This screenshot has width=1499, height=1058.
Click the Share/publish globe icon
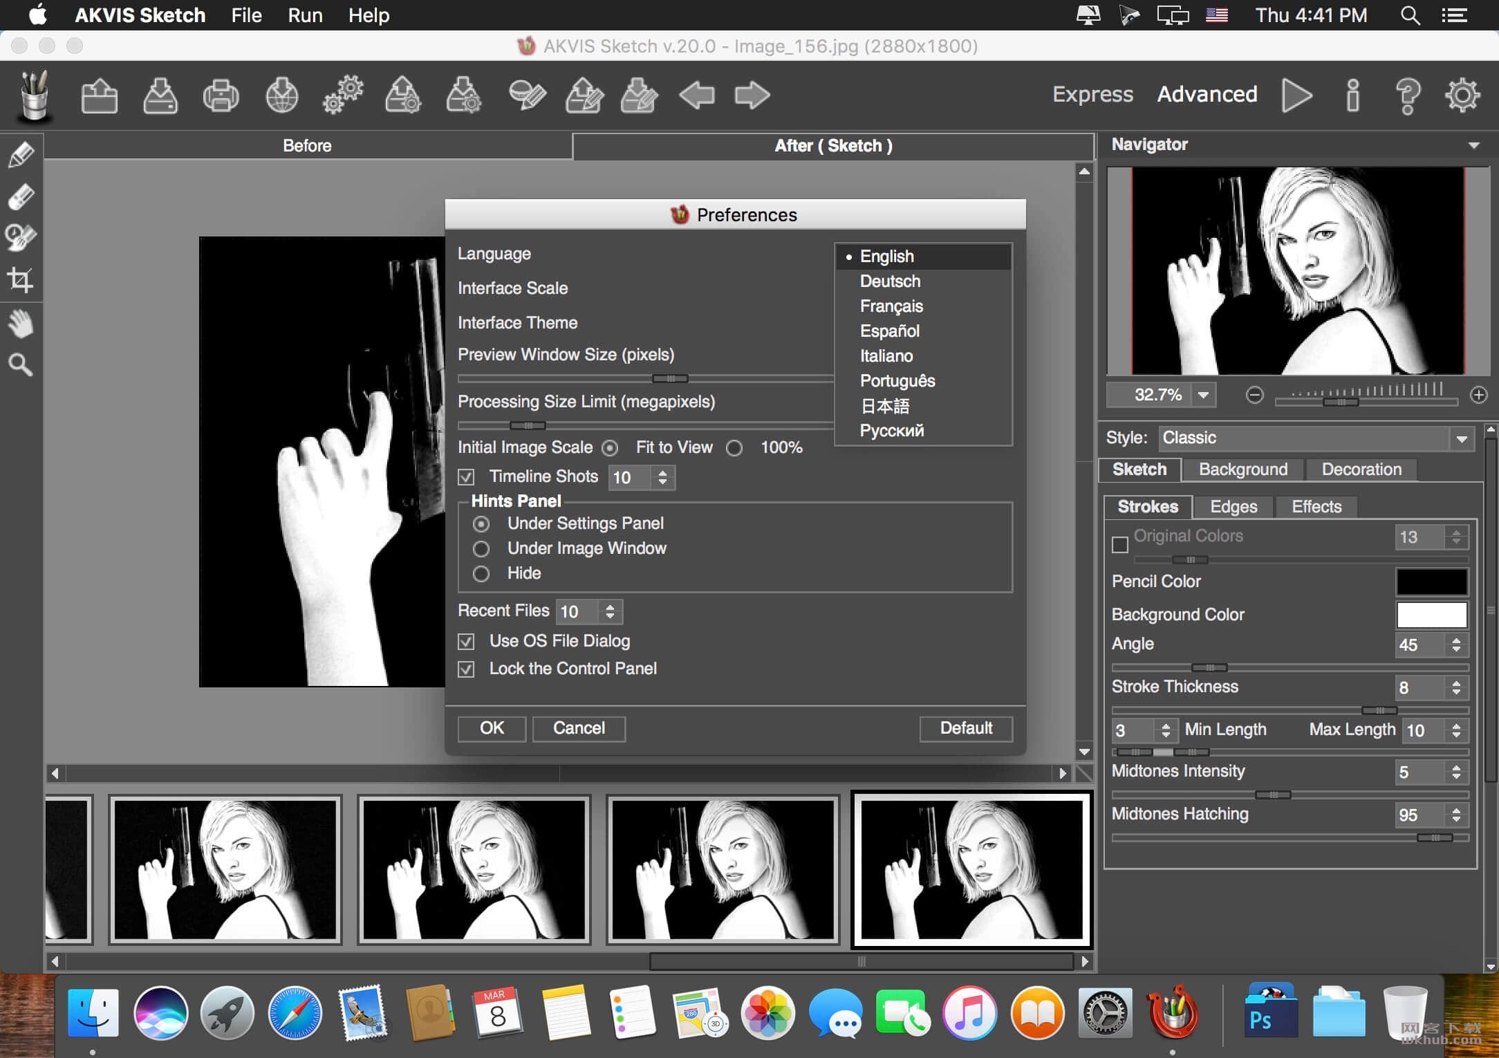pyautogui.click(x=282, y=95)
